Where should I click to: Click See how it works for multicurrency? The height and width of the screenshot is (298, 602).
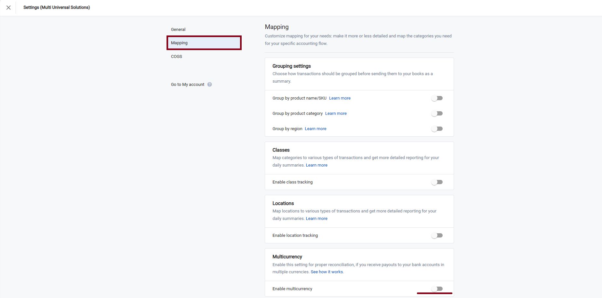[x=327, y=272]
